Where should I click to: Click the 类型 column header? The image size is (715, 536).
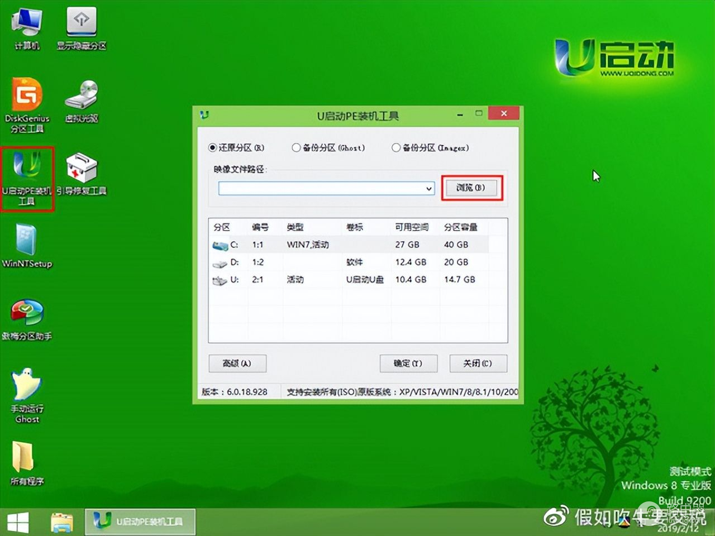(x=295, y=227)
